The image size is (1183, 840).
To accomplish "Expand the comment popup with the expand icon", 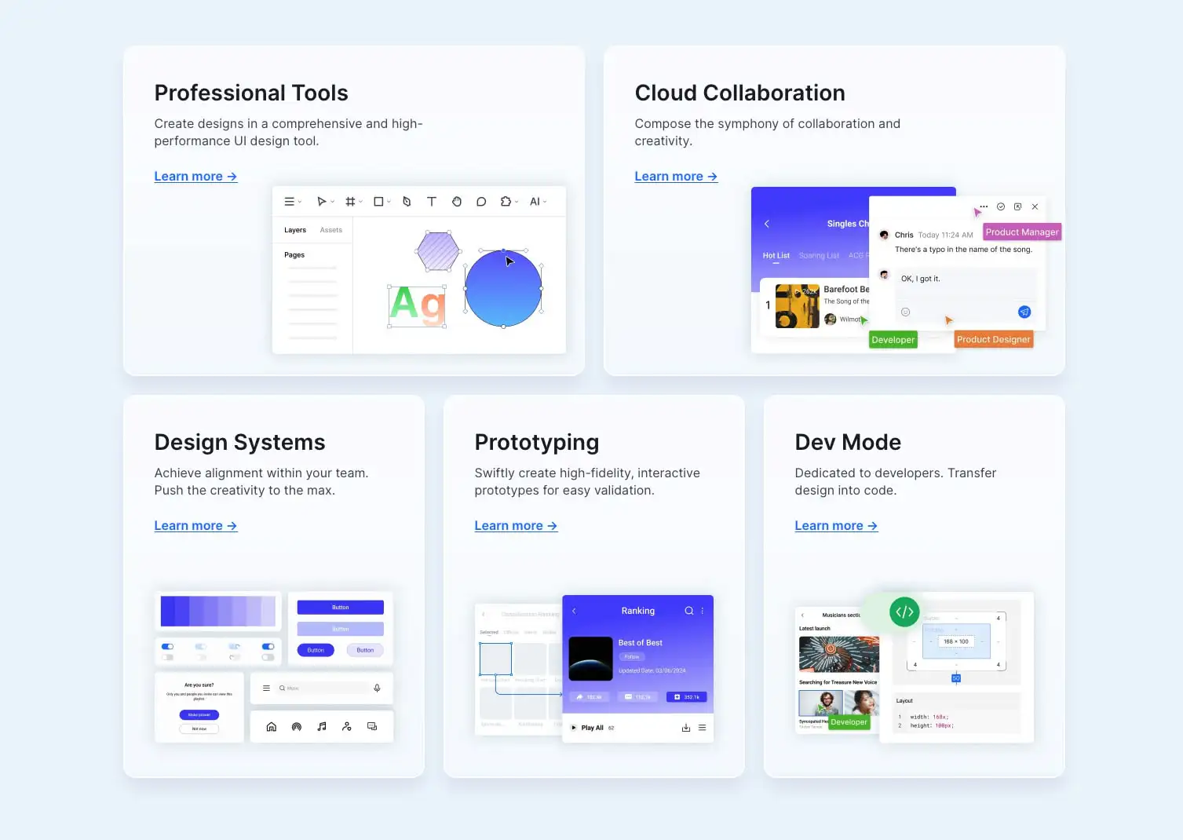I will pos(1017,206).
